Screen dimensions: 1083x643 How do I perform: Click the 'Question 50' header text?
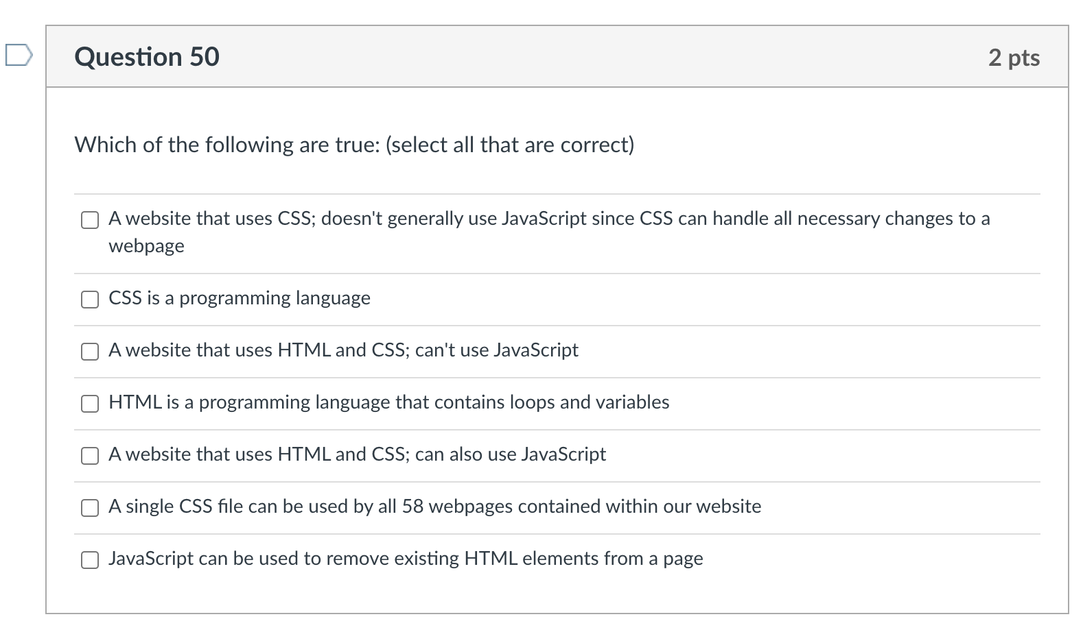point(147,57)
